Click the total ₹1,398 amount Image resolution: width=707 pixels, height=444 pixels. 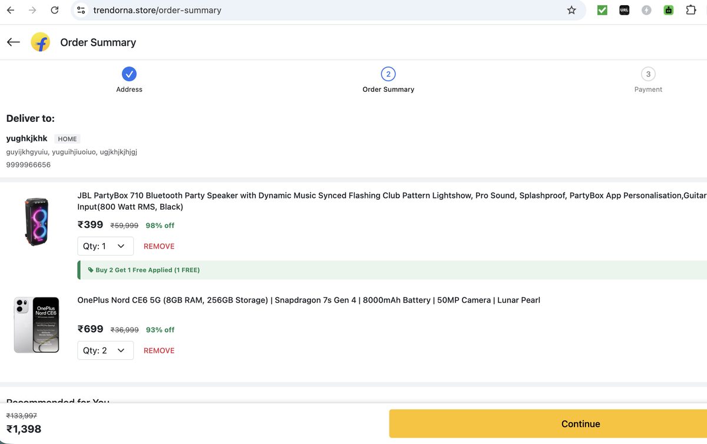coord(24,429)
